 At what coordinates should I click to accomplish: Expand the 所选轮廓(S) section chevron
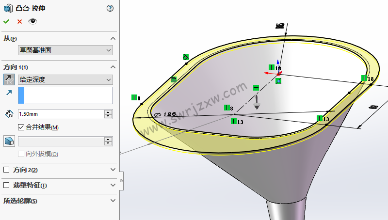[x=113, y=201]
